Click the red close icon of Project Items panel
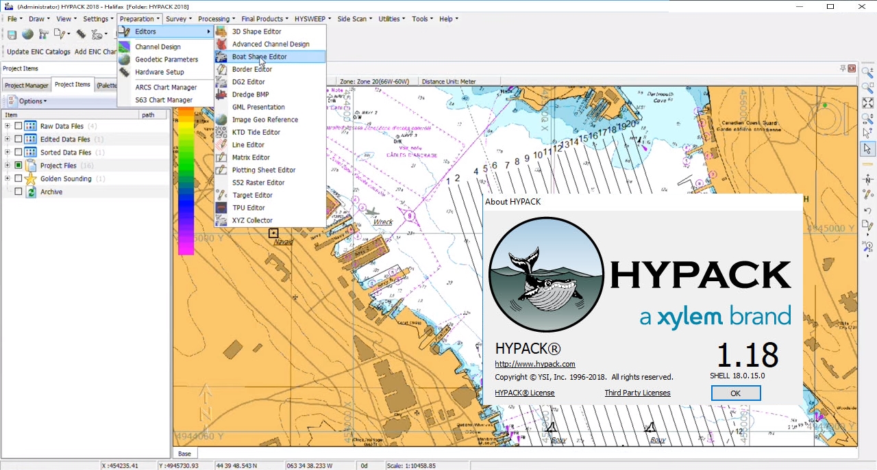Viewport: 877px width, 470px height. tap(852, 68)
